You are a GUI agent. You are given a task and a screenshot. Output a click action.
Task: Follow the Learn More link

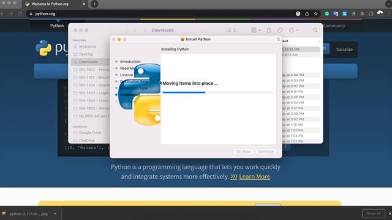pyautogui.click(x=255, y=177)
